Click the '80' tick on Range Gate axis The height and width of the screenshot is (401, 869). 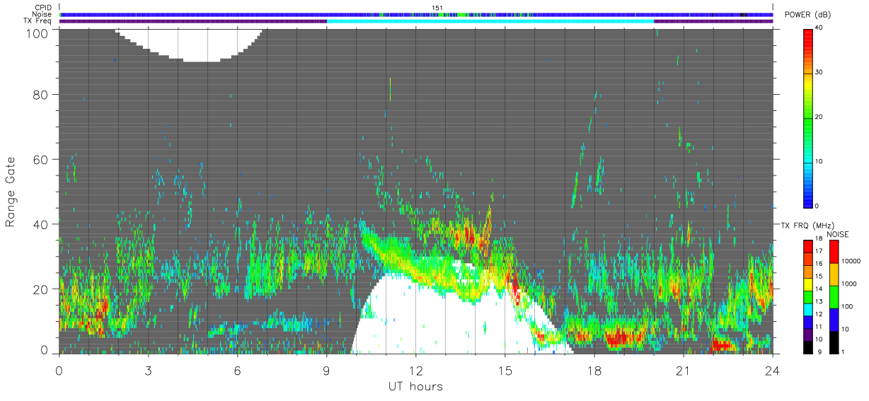41,94
